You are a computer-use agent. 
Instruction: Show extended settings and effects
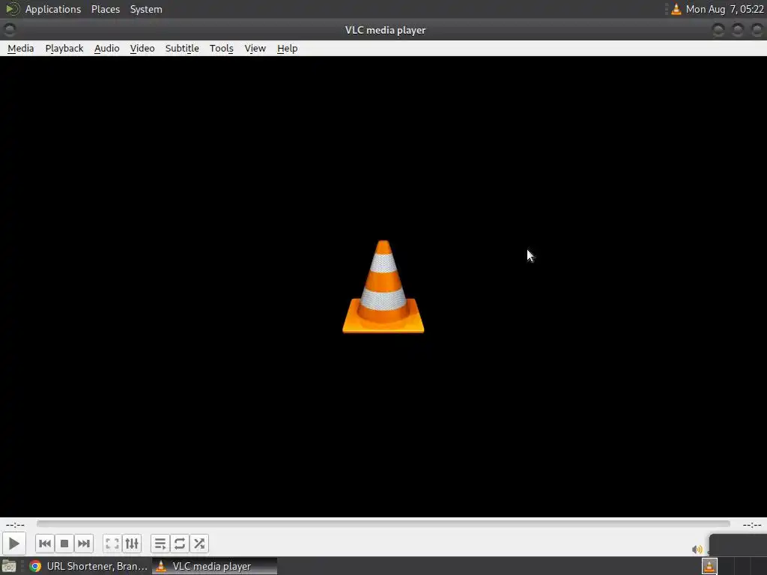(x=132, y=544)
